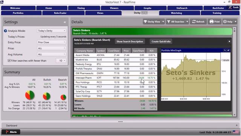Open the Entry Price dropdown
Screen dimensions: 241x136
(x=52, y=42)
